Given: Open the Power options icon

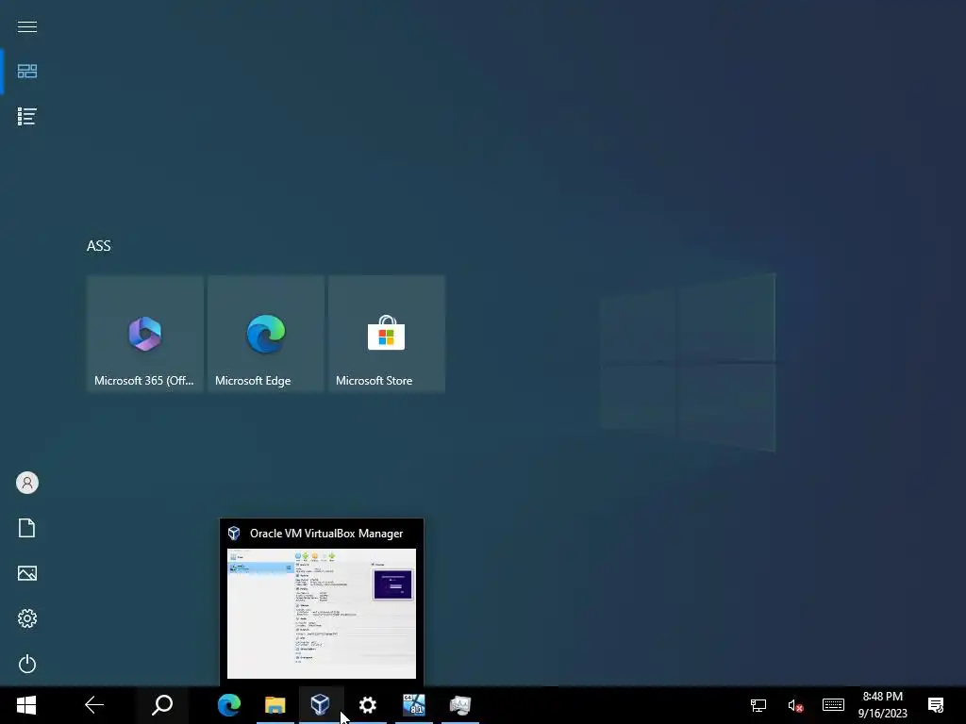Looking at the screenshot, I should (27, 664).
